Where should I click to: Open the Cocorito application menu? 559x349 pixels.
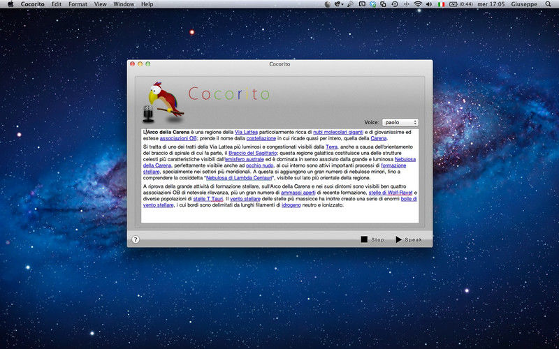32,4
